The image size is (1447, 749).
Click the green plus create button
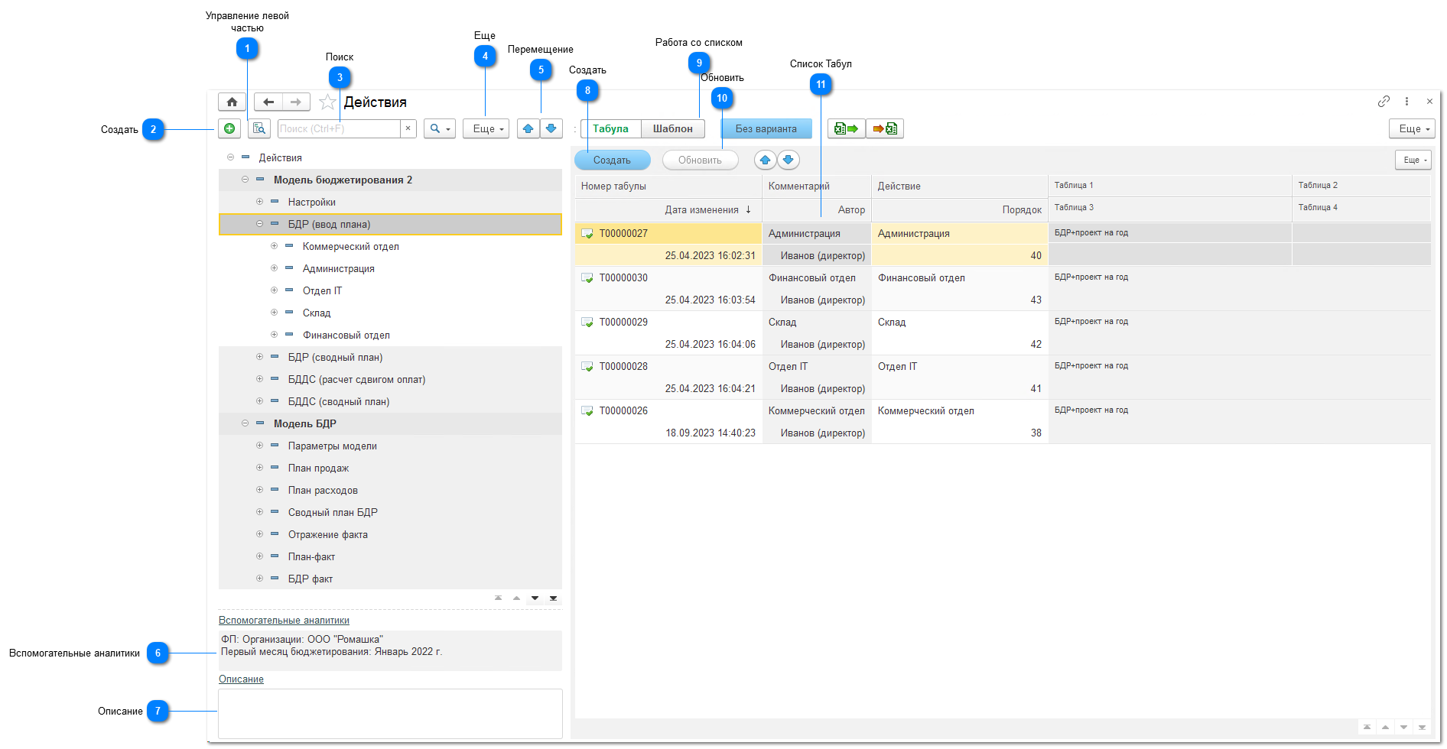click(229, 128)
